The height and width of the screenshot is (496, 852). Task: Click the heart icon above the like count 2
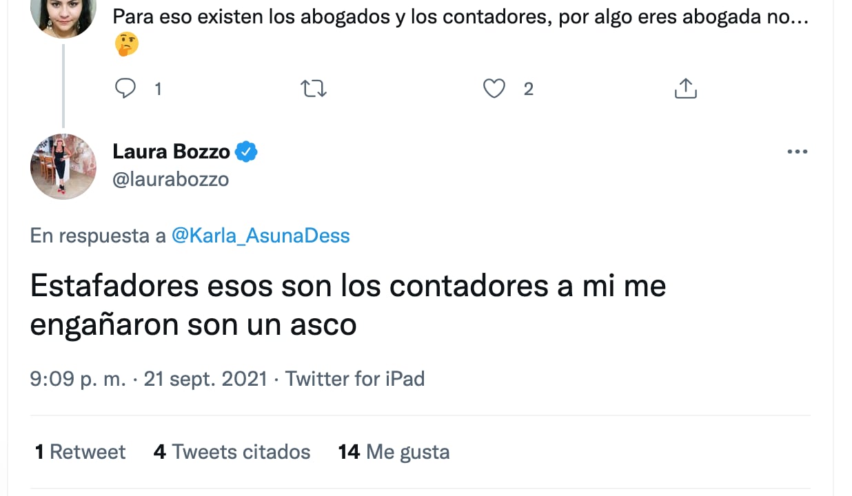click(494, 88)
